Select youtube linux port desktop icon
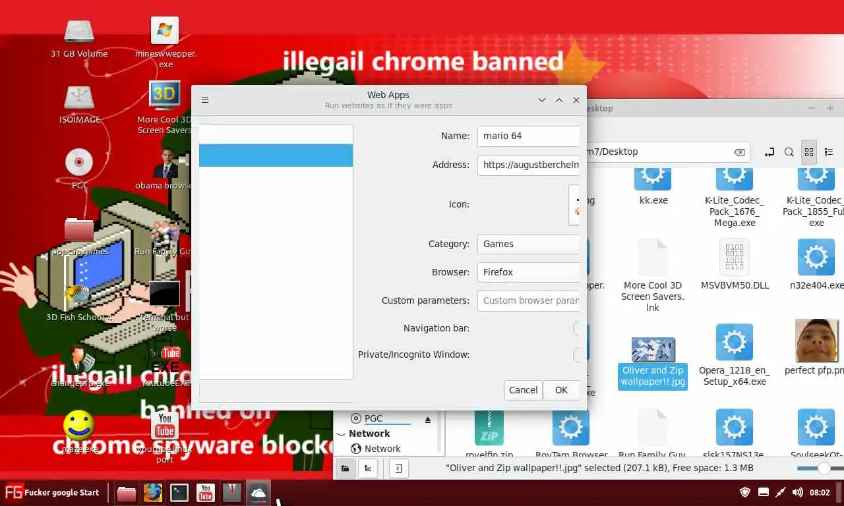This screenshot has height=506, width=844. pos(165,437)
